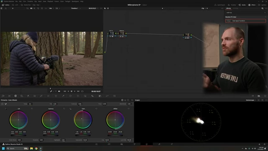Open the Curves palette
The image size is (268, 151).
pyautogui.click(x=41, y=96)
